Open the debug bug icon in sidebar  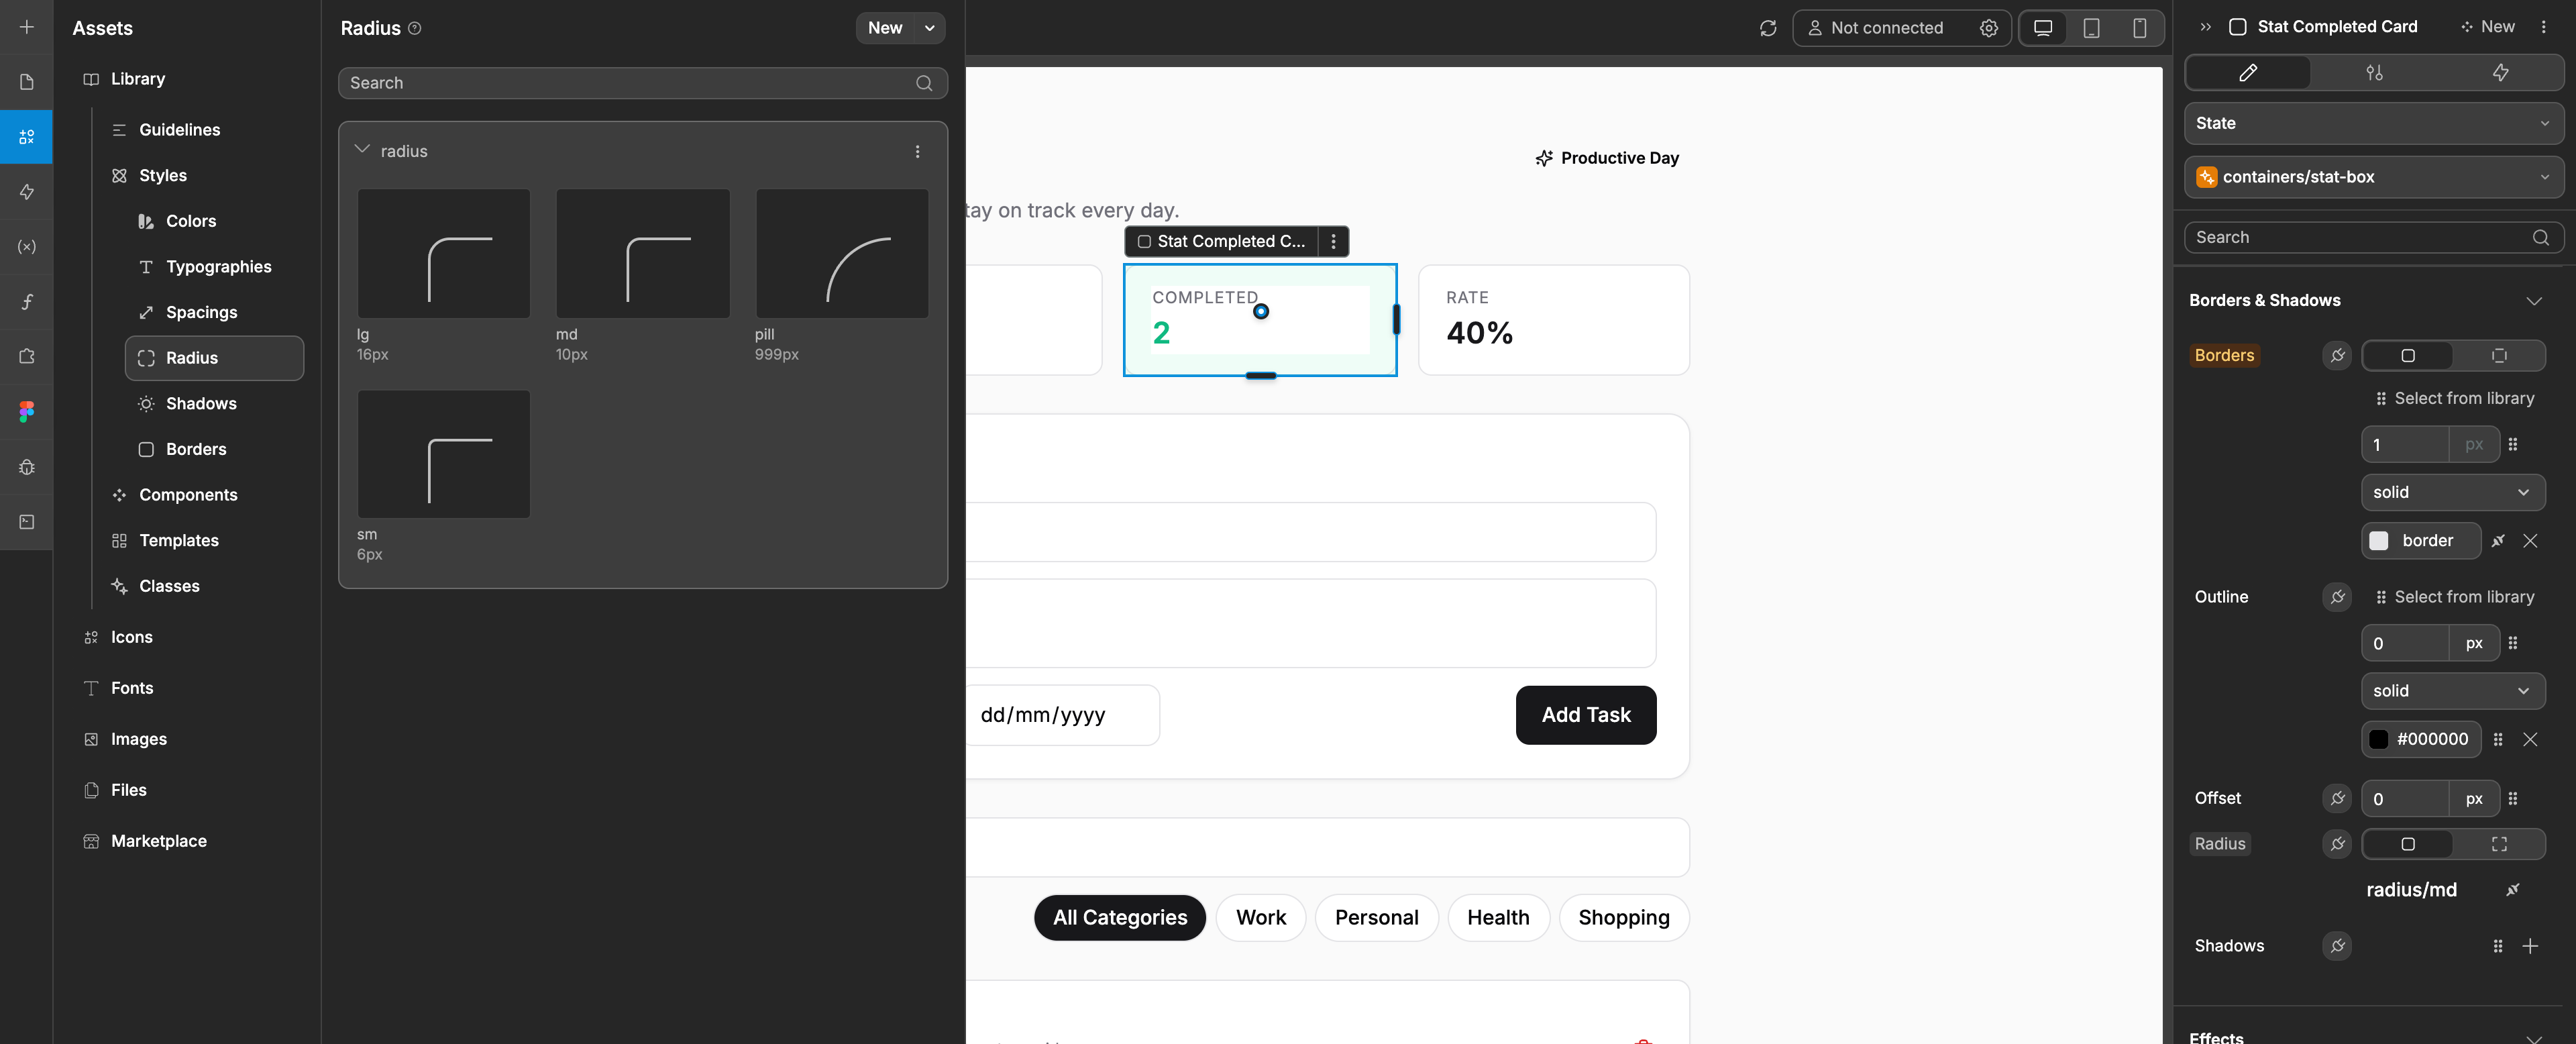point(27,467)
